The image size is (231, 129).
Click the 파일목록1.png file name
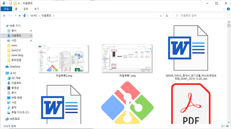tap(127, 76)
